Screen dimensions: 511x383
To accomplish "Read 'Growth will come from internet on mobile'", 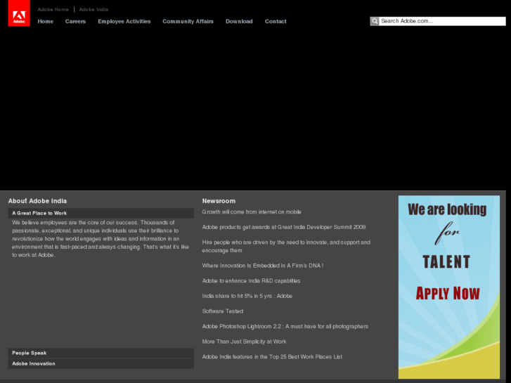I will 252,212.
